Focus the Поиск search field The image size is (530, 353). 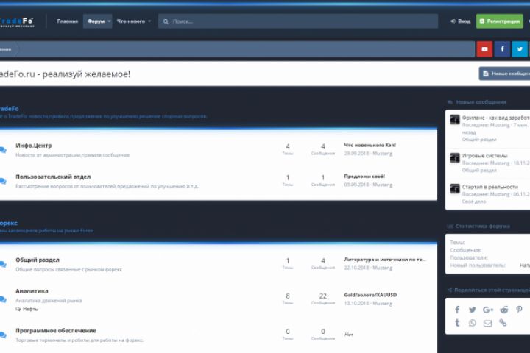pyautogui.click(x=298, y=21)
